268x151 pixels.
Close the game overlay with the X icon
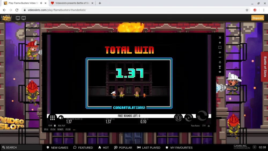point(220,38)
